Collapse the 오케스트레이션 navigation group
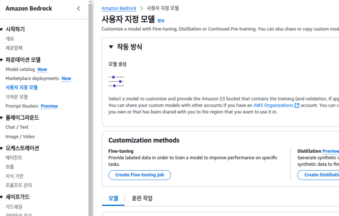This screenshot has height=216, width=339. tap(2, 148)
